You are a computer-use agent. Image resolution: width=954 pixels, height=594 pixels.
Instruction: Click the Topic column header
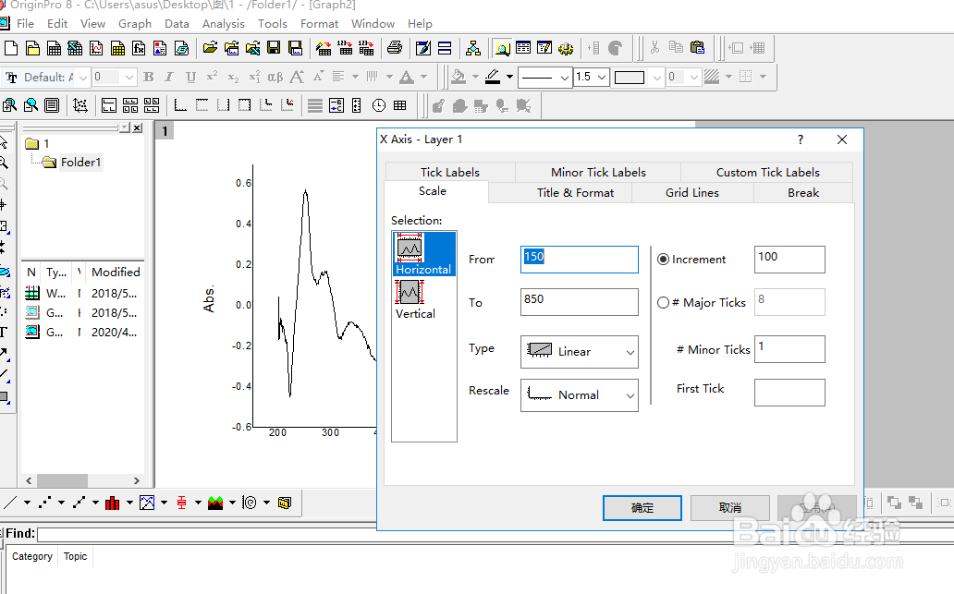pyautogui.click(x=76, y=556)
